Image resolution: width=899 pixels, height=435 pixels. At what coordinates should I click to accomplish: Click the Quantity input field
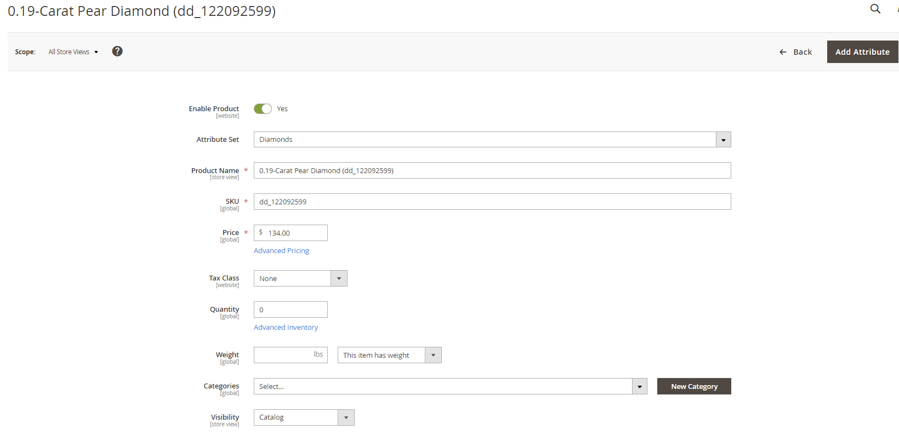click(291, 310)
